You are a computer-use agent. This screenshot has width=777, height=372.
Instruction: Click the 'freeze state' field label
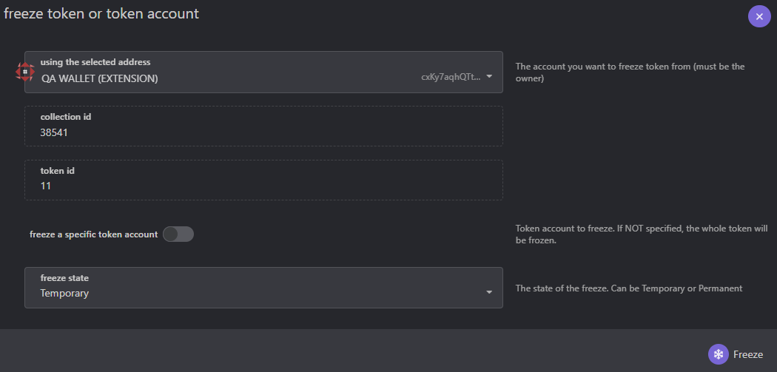pos(64,278)
